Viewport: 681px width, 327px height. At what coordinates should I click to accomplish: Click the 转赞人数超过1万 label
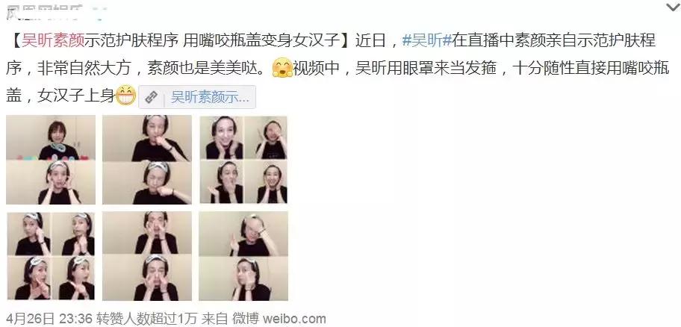(147, 319)
